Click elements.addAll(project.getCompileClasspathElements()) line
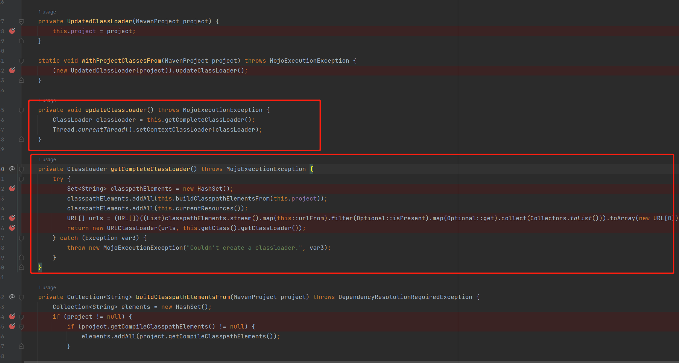679x363 pixels. click(181, 336)
